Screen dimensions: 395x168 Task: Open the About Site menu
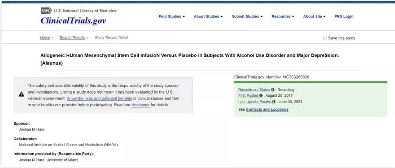(x=314, y=17)
